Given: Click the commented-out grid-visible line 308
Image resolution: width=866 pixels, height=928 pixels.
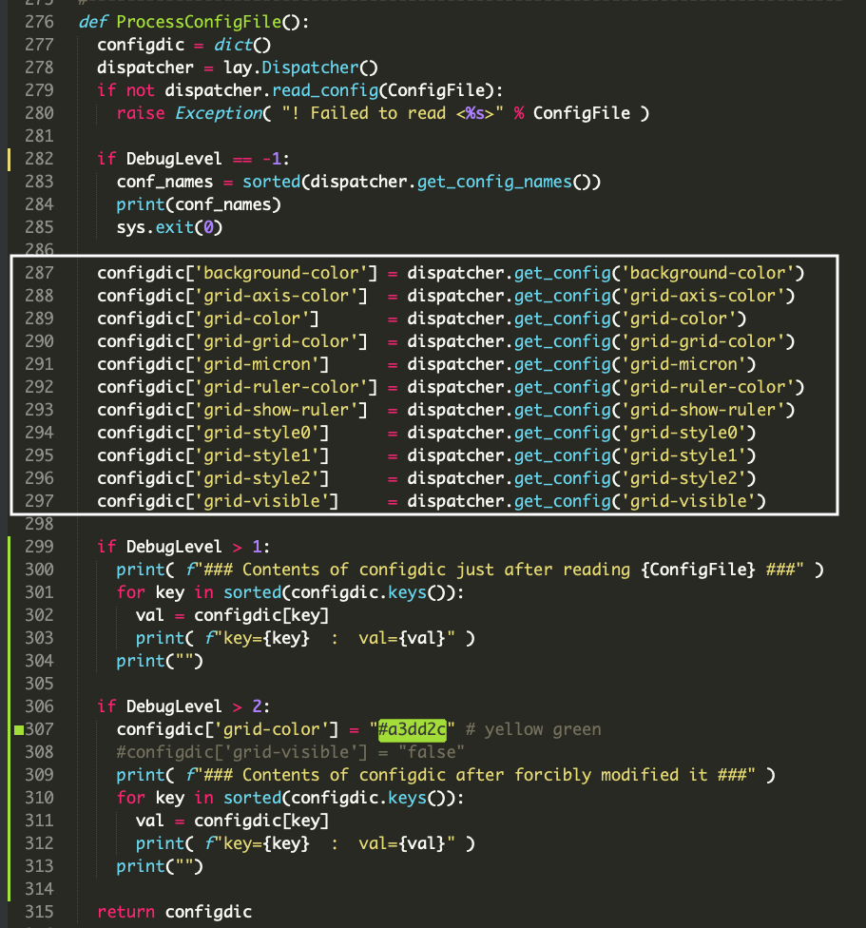Looking at the screenshot, I should (291, 752).
